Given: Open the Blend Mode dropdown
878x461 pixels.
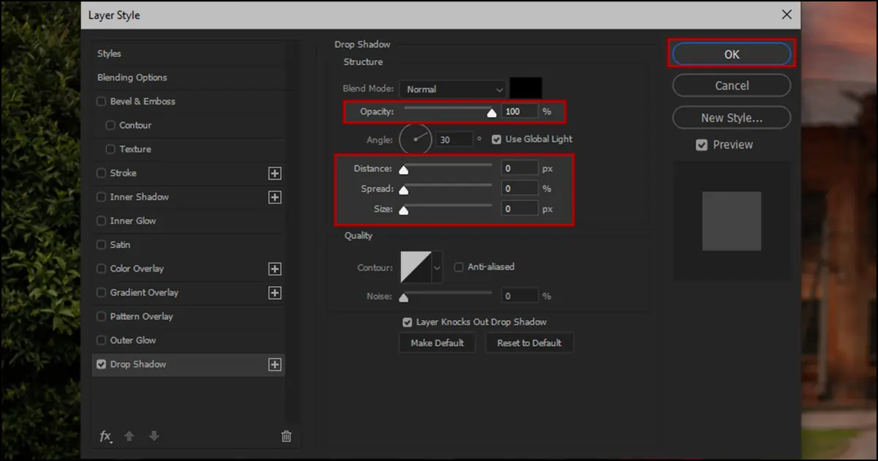Looking at the screenshot, I should (x=451, y=88).
